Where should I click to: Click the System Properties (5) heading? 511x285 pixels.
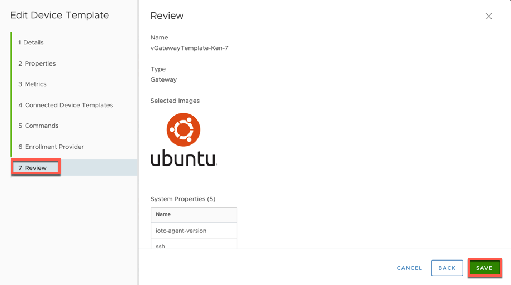(183, 199)
